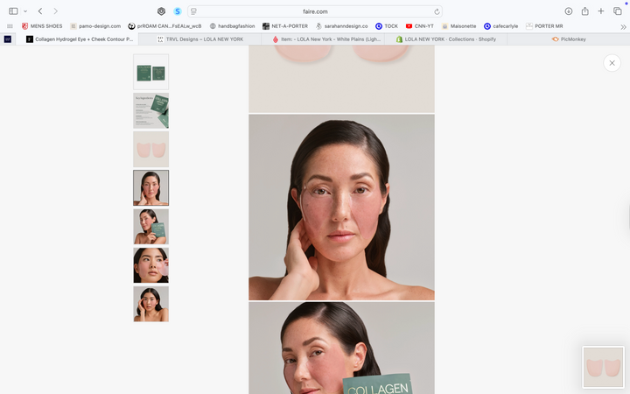Open the handbagfashion bookmark
Screen dimensions: 630x394
pos(232,26)
